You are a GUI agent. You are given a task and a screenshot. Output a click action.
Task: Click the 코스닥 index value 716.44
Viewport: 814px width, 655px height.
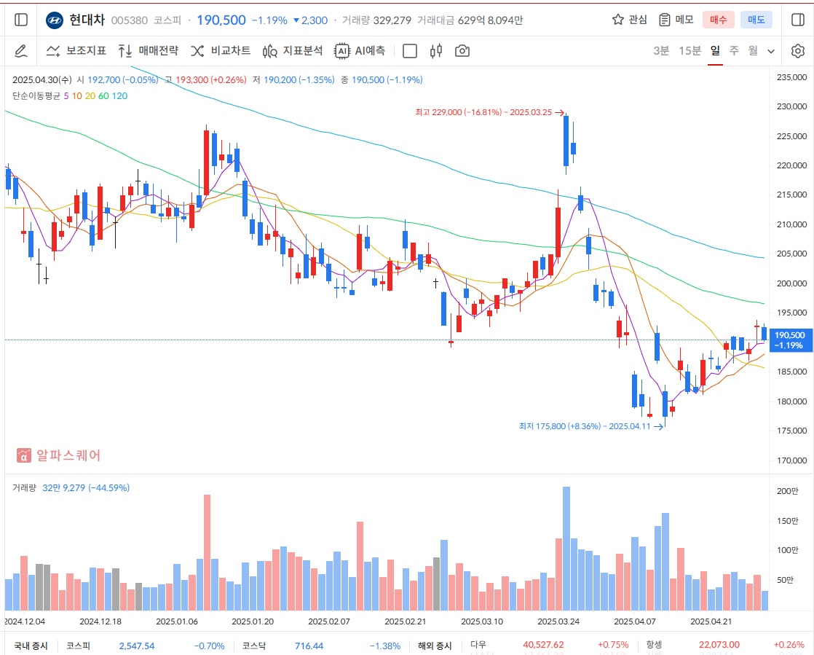309,646
